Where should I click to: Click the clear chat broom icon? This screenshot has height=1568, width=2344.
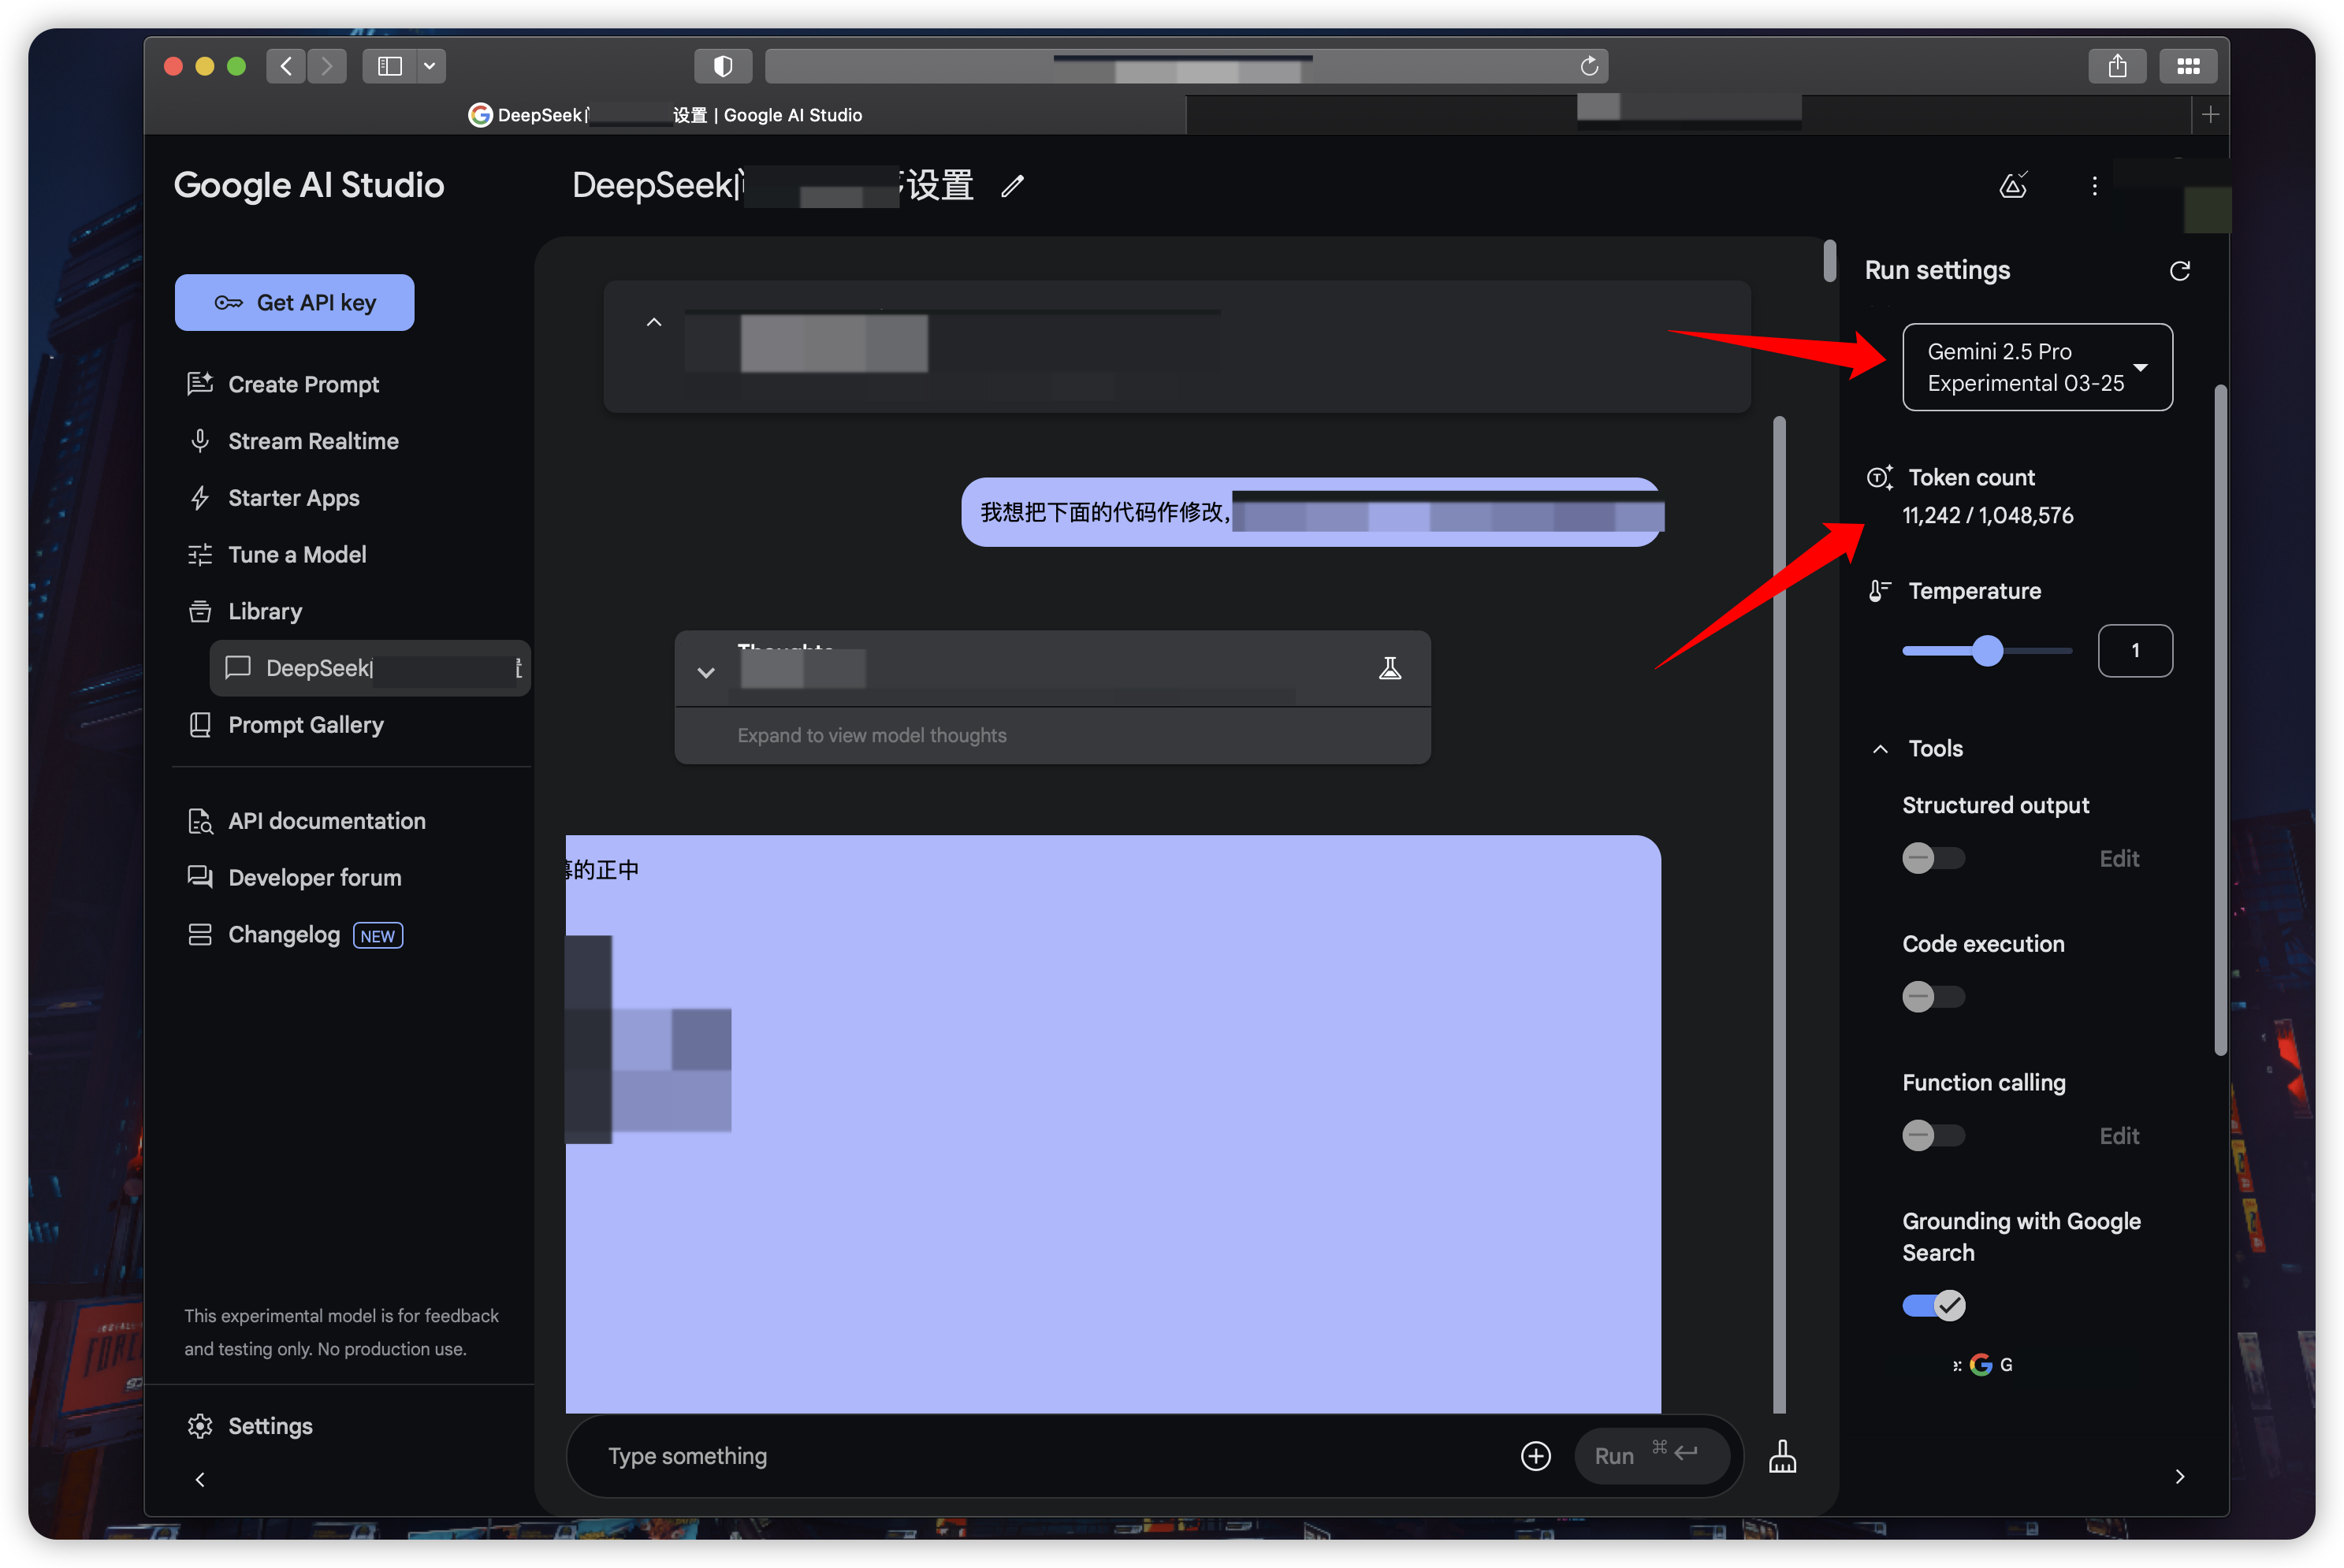(1782, 1456)
